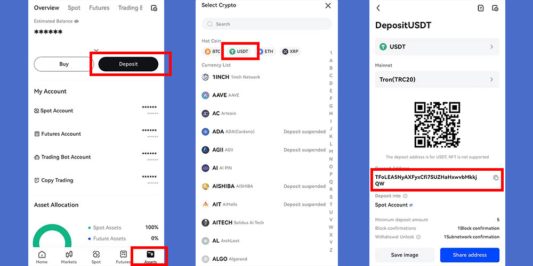
Task: Open Futures in bottom navigation
Action: pyautogui.click(x=124, y=257)
